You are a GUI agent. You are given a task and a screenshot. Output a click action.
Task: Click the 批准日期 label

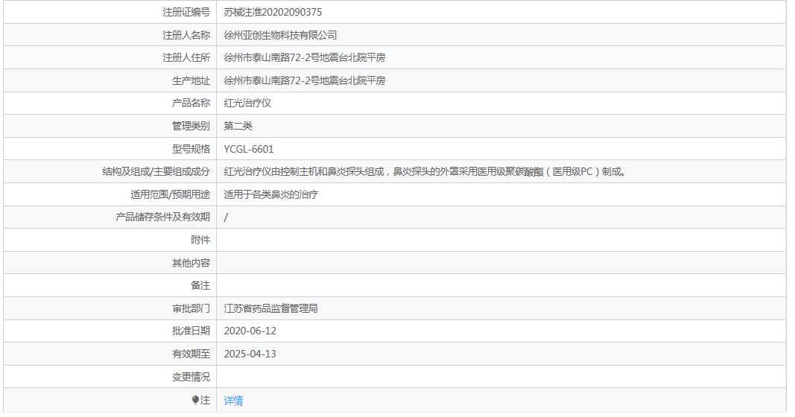(x=191, y=331)
